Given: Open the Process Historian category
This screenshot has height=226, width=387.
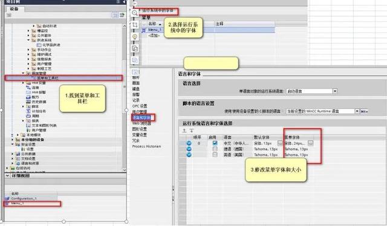Looking at the screenshot, I should pyautogui.click(x=146, y=146).
